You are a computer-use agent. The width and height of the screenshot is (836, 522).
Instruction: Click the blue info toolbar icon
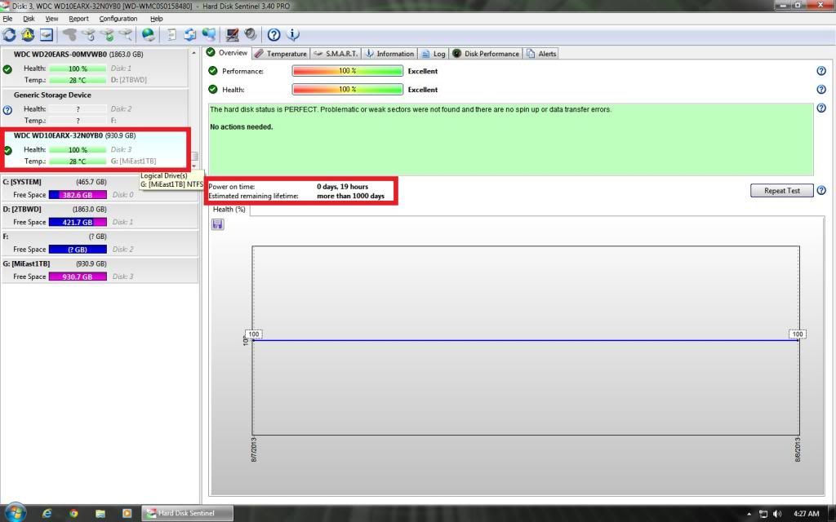(293, 34)
